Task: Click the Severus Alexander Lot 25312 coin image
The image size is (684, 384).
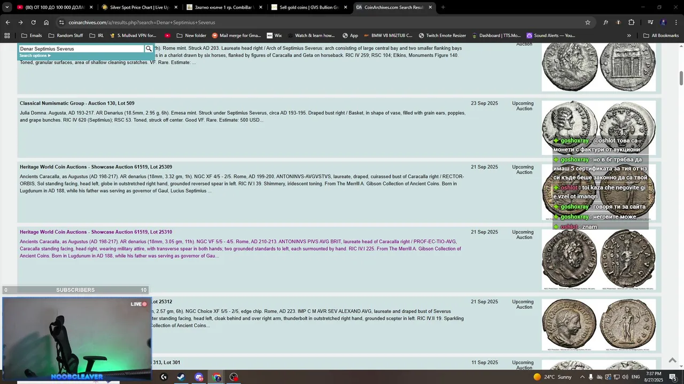Action: 598,324
